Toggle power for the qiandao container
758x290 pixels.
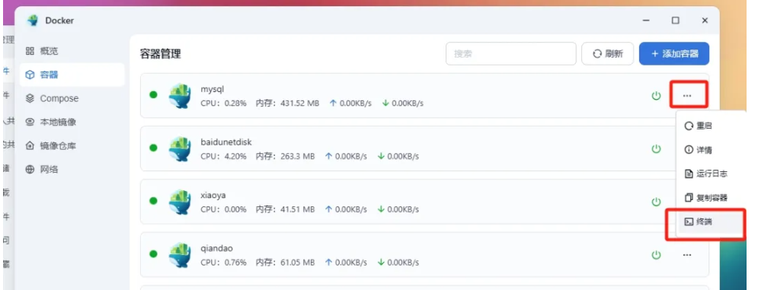656,255
